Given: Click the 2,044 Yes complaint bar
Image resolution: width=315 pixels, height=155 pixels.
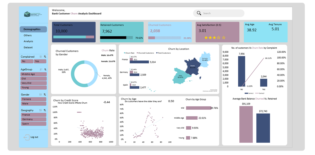Looking at the screenshot, I should (x=264, y=82).
